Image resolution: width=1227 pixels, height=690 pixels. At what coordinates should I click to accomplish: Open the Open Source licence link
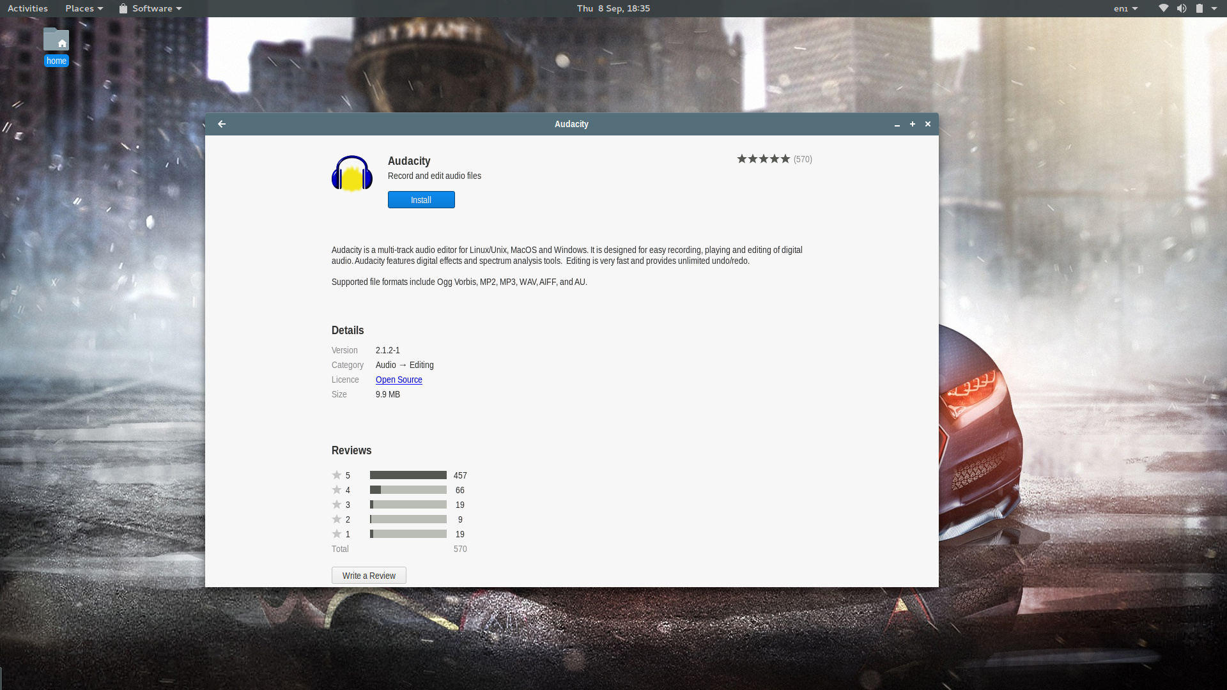coord(399,379)
